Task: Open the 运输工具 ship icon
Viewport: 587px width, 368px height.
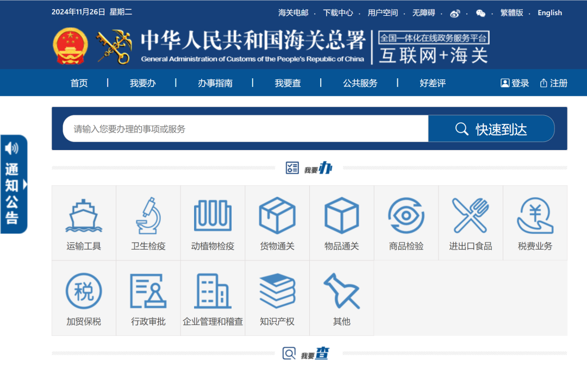Action: (84, 216)
